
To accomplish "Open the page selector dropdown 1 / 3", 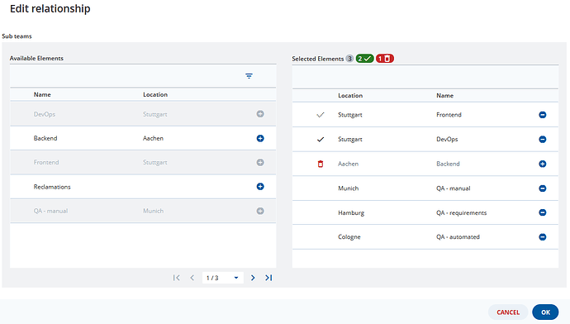I will 223,278.
